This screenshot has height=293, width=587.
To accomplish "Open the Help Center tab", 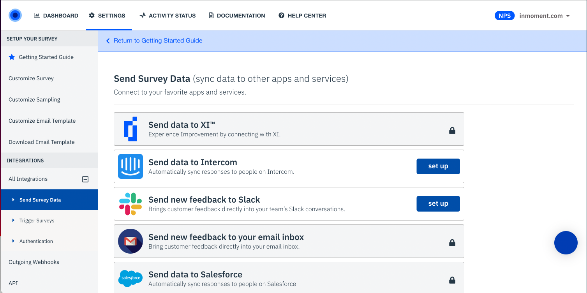I will click(302, 16).
